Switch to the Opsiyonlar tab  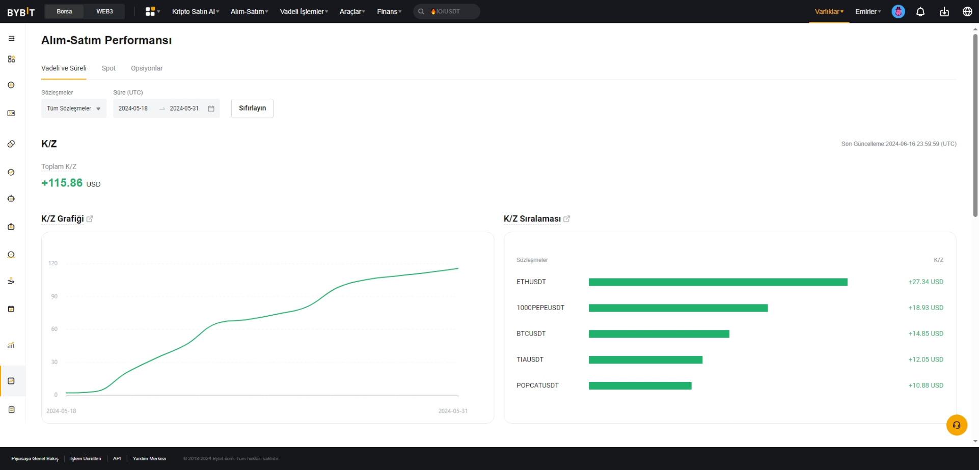(147, 68)
